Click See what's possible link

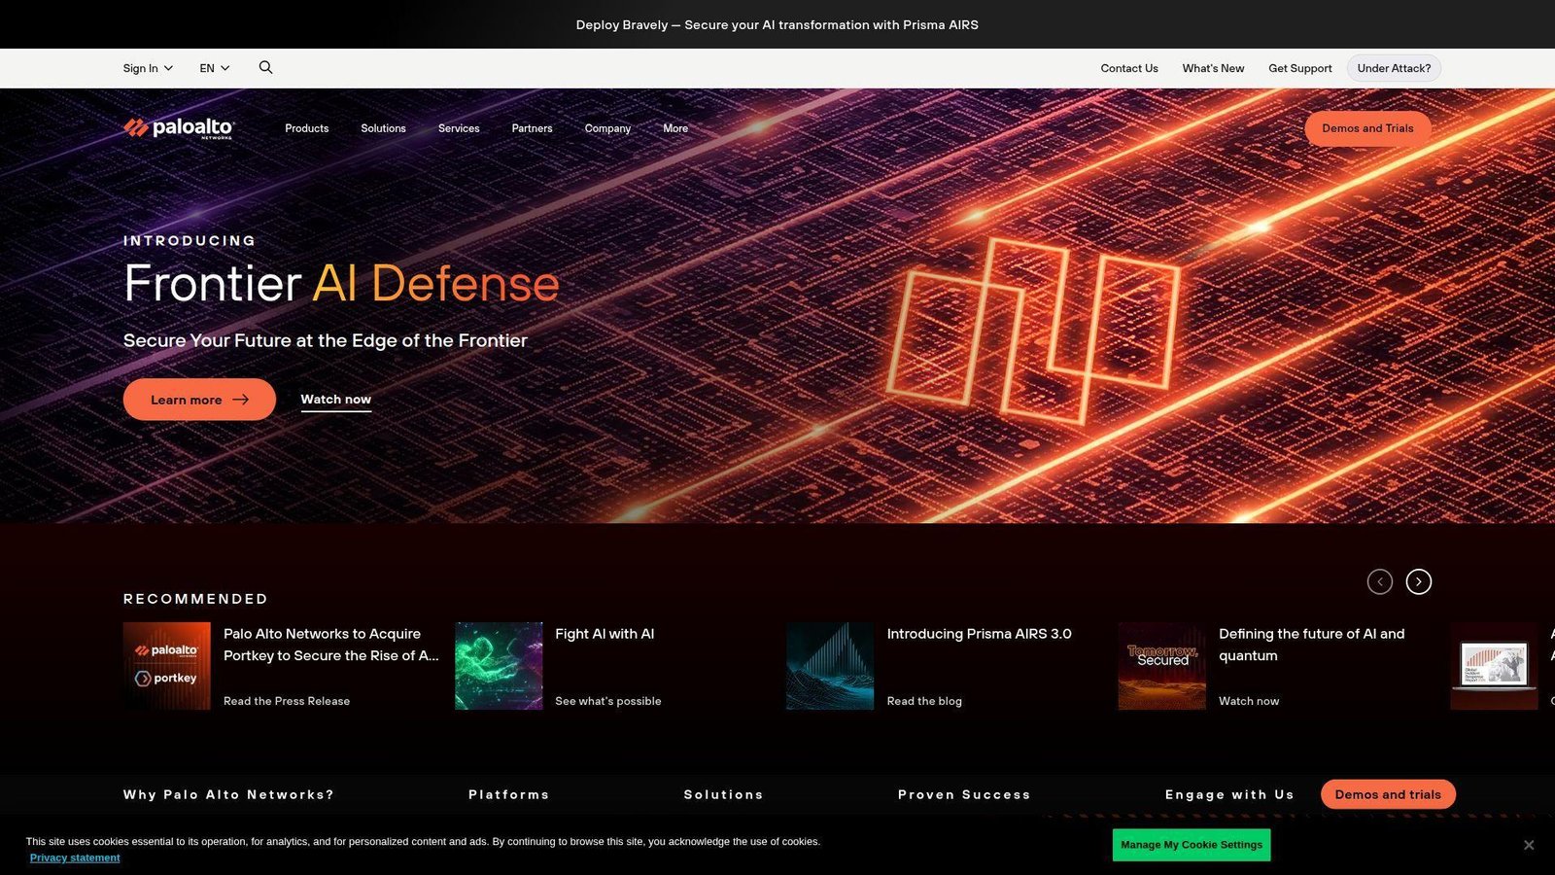point(608,701)
